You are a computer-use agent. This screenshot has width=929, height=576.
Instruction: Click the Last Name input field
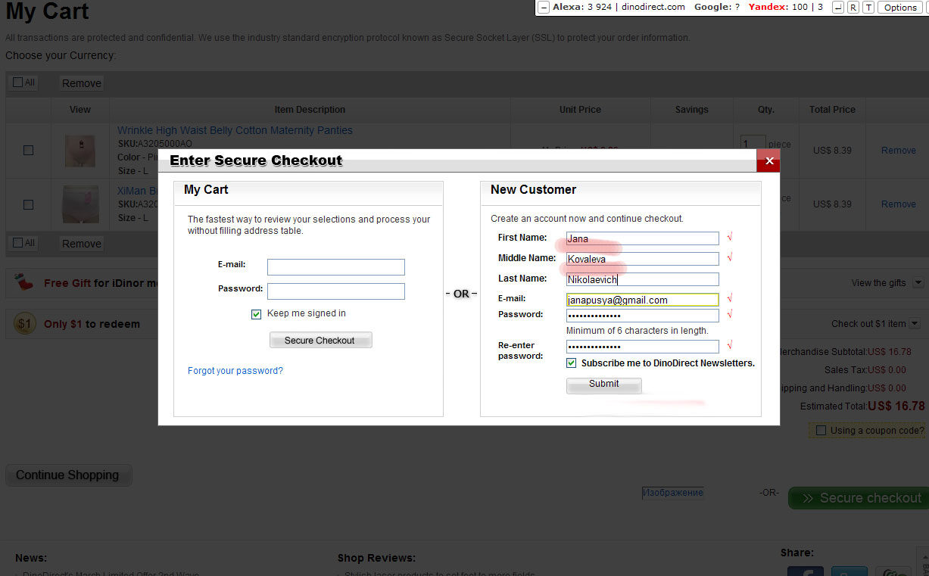tap(642, 279)
